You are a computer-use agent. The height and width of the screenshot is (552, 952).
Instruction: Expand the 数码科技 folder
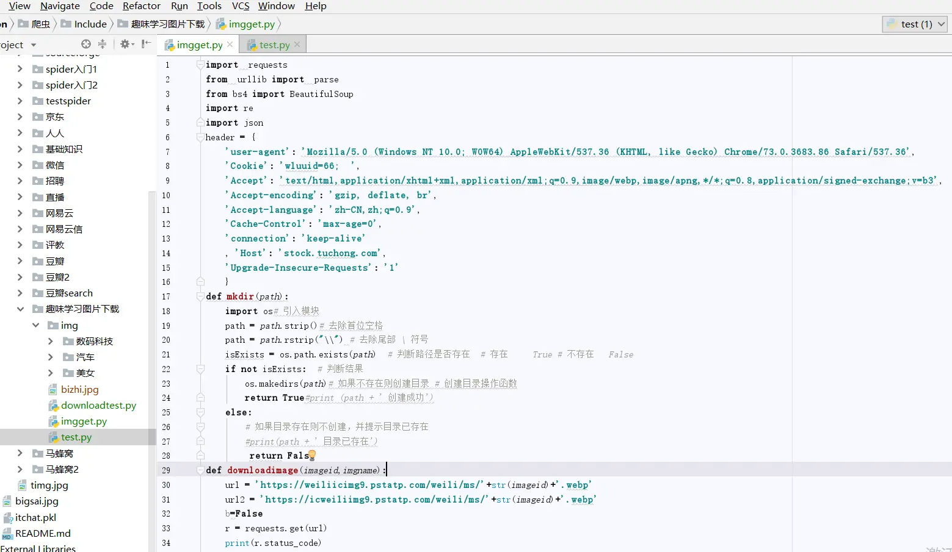(x=51, y=341)
